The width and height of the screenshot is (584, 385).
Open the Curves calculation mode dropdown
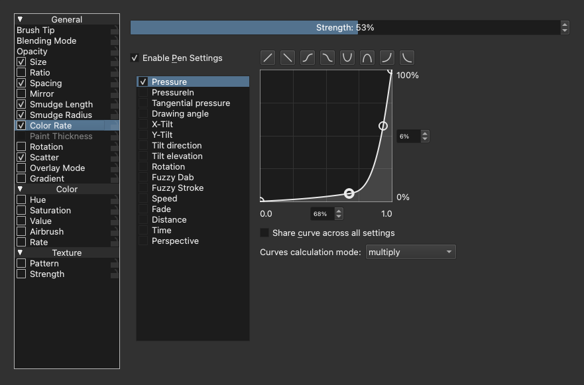pyautogui.click(x=410, y=252)
